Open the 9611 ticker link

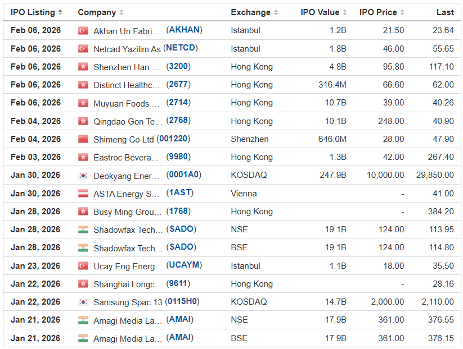click(178, 283)
